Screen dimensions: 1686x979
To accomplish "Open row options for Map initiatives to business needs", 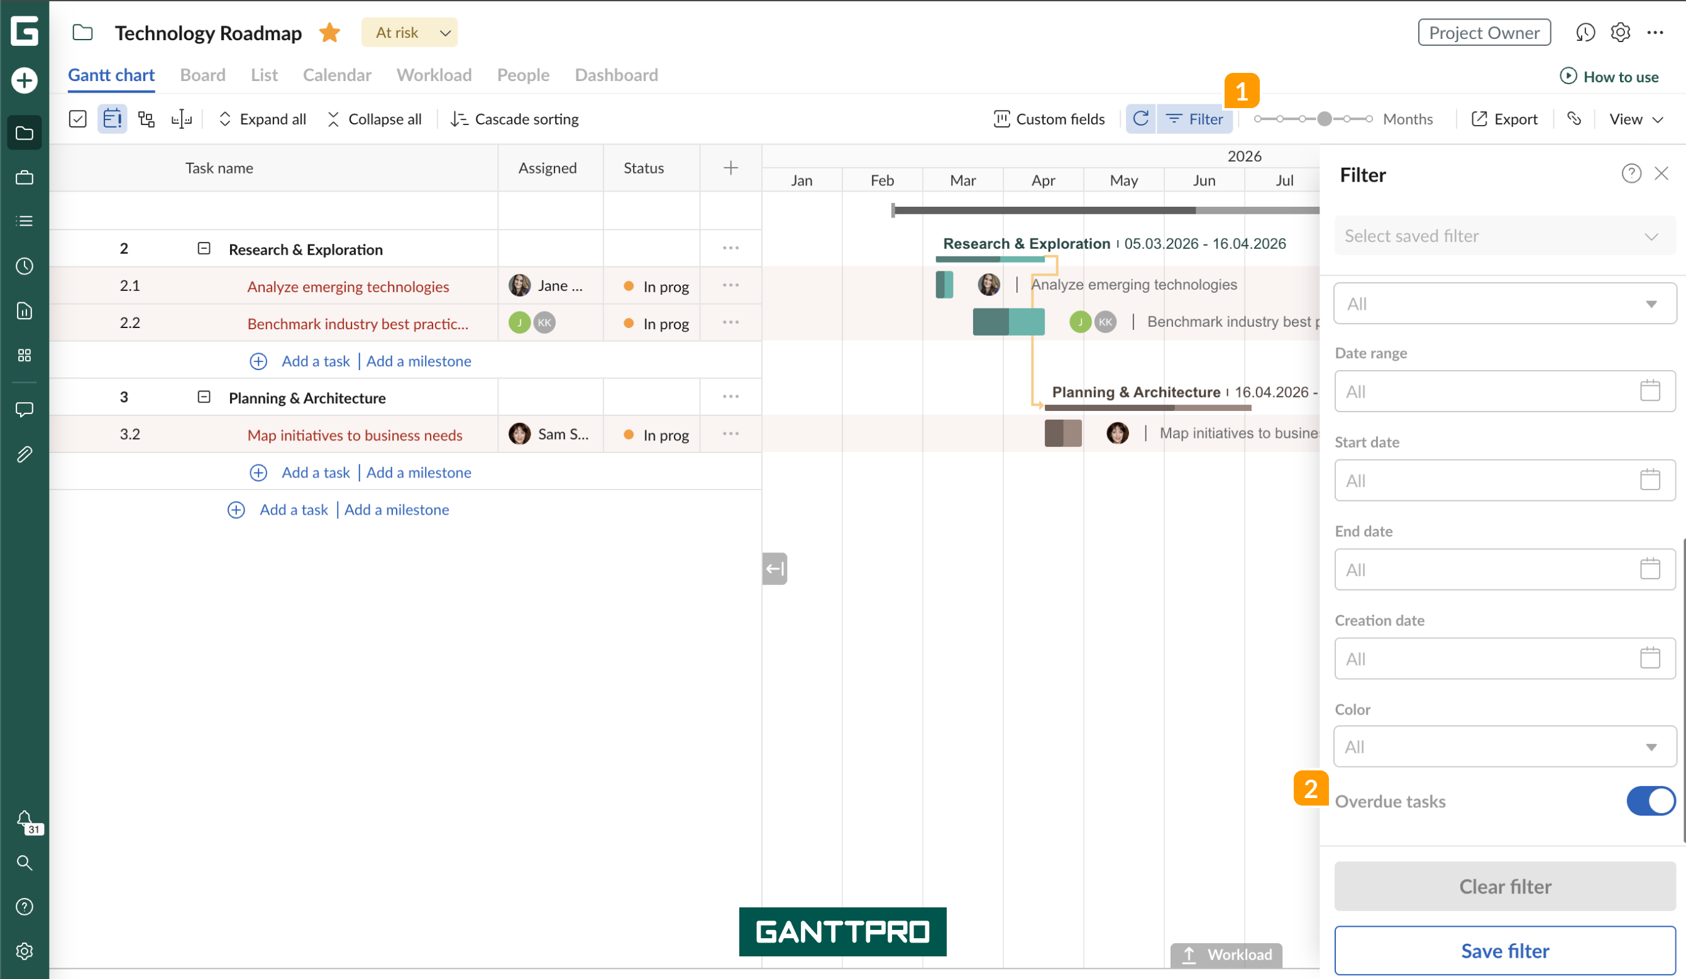I will 730,434.
